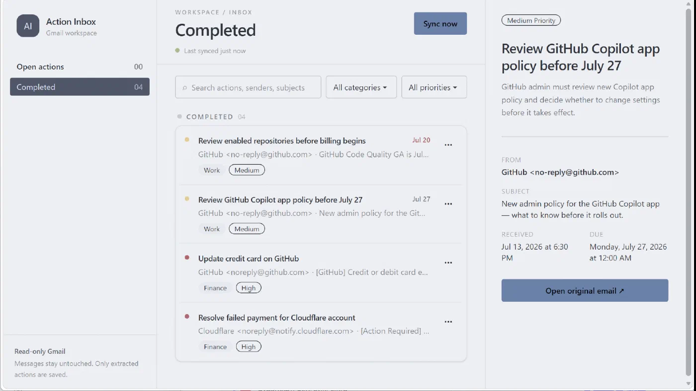Open more options for Update credit card item

(x=448, y=263)
